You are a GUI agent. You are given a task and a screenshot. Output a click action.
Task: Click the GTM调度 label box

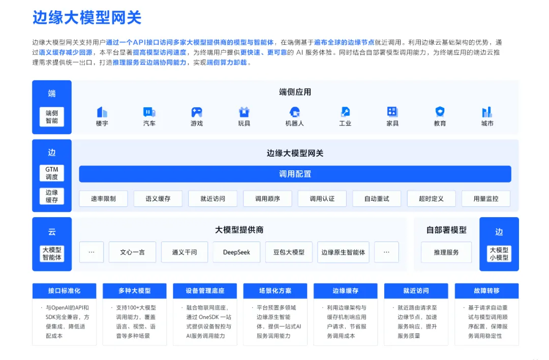pos(52,173)
